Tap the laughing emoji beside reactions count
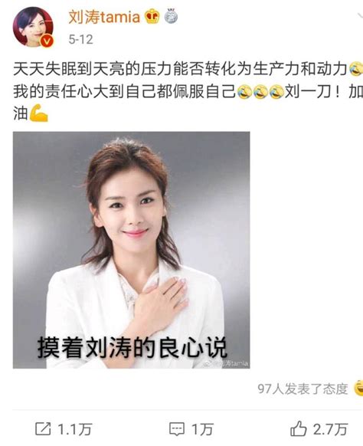The height and width of the screenshot is (446, 363). (x=358, y=388)
